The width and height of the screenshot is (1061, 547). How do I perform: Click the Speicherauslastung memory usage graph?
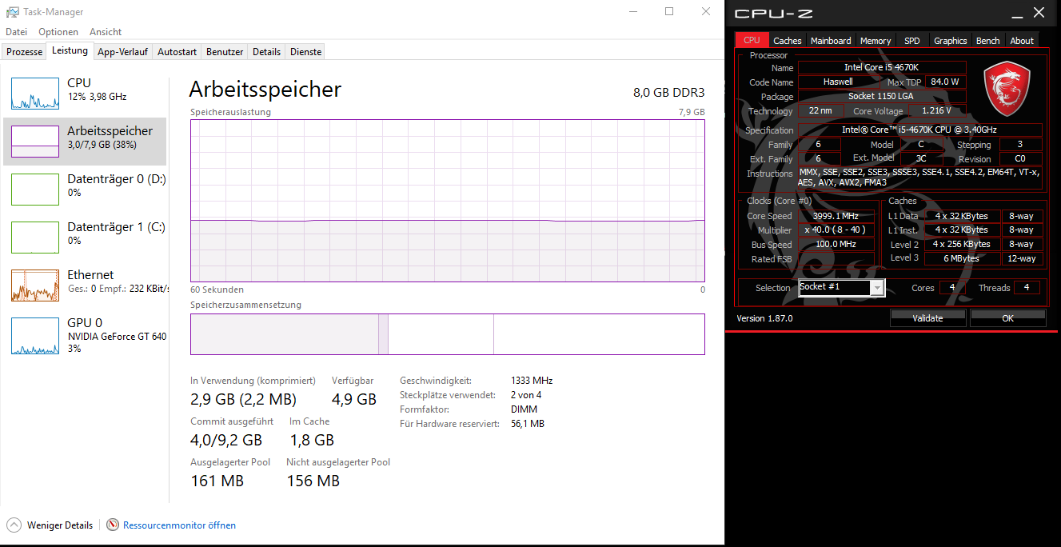click(x=448, y=201)
